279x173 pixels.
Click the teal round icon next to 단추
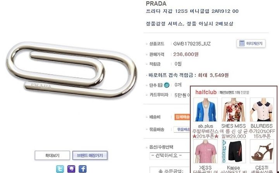pyautogui.click(x=167, y=85)
